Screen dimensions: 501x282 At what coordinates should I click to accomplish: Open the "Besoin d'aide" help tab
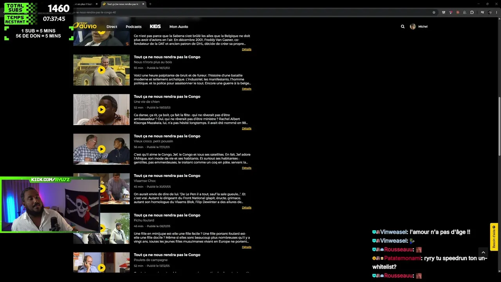pos(494,237)
